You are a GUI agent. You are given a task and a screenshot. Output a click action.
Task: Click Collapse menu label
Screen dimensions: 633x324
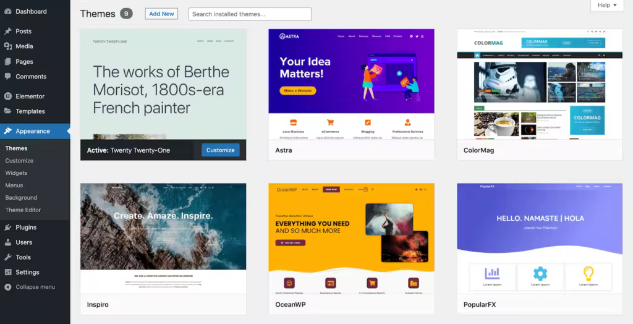(x=35, y=287)
